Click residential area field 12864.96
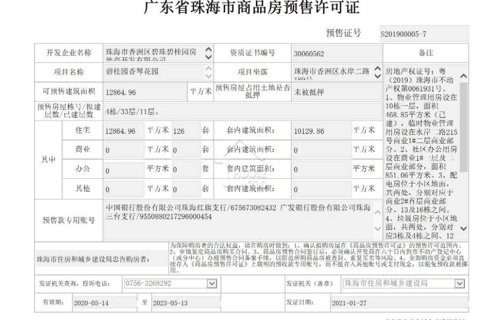The height and width of the screenshot is (320, 480). (124, 131)
